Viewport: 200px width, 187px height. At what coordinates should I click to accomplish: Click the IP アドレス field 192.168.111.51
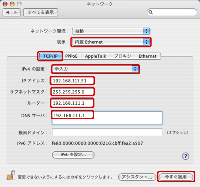click(72, 81)
